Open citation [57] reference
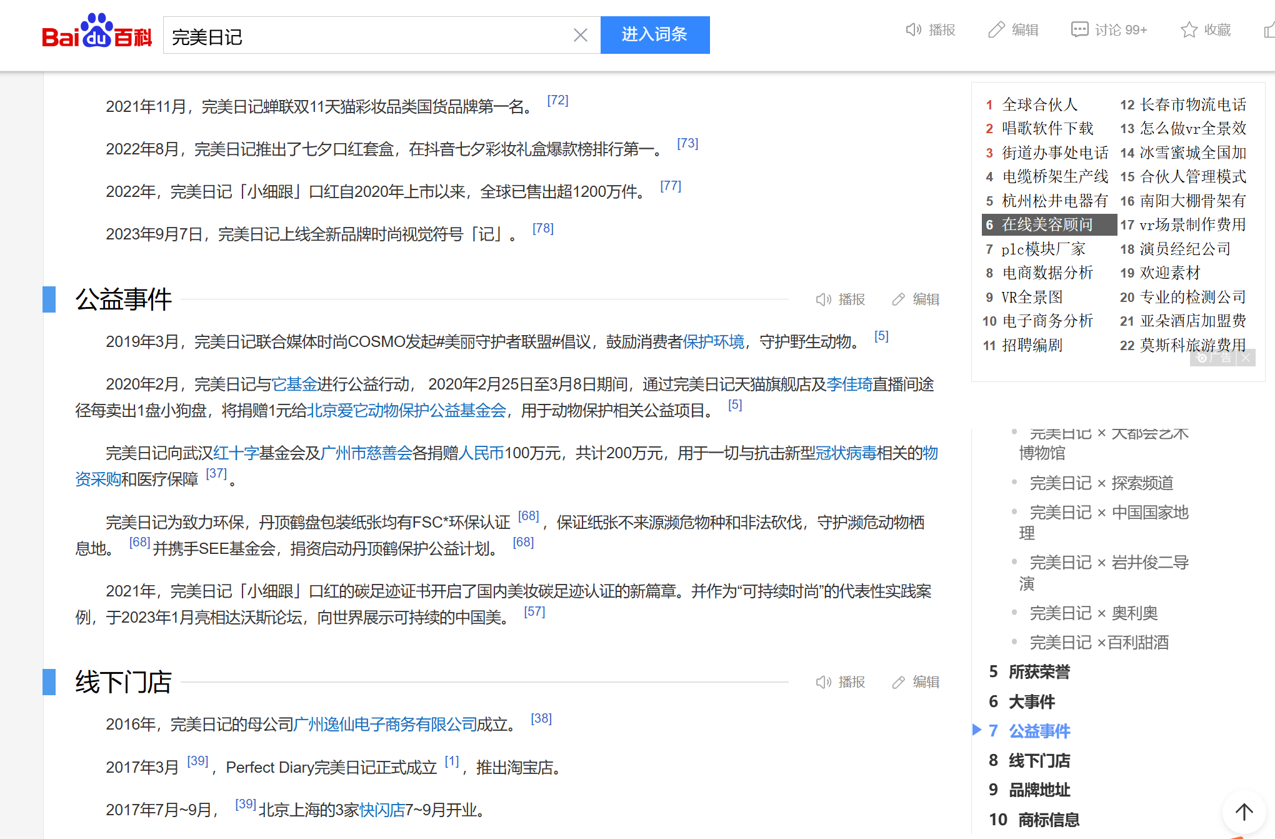Image resolution: width=1275 pixels, height=839 pixels. 534,611
